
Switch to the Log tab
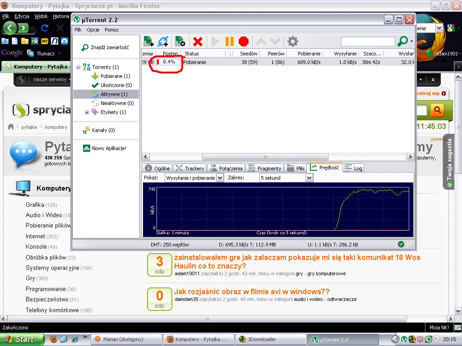tap(353, 168)
